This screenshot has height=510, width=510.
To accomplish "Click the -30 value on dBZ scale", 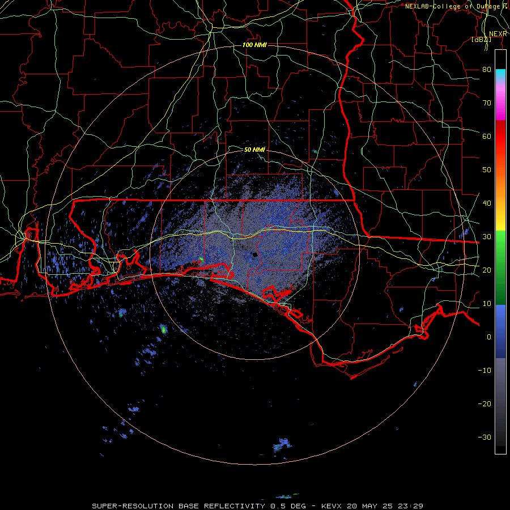I will [x=484, y=437].
